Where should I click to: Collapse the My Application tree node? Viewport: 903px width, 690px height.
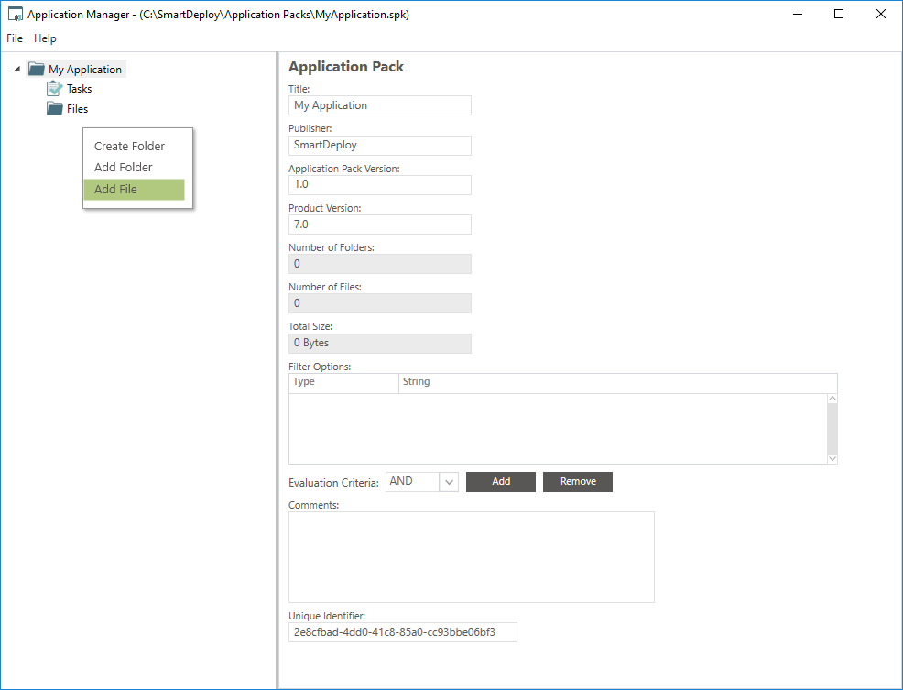[x=17, y=70]
